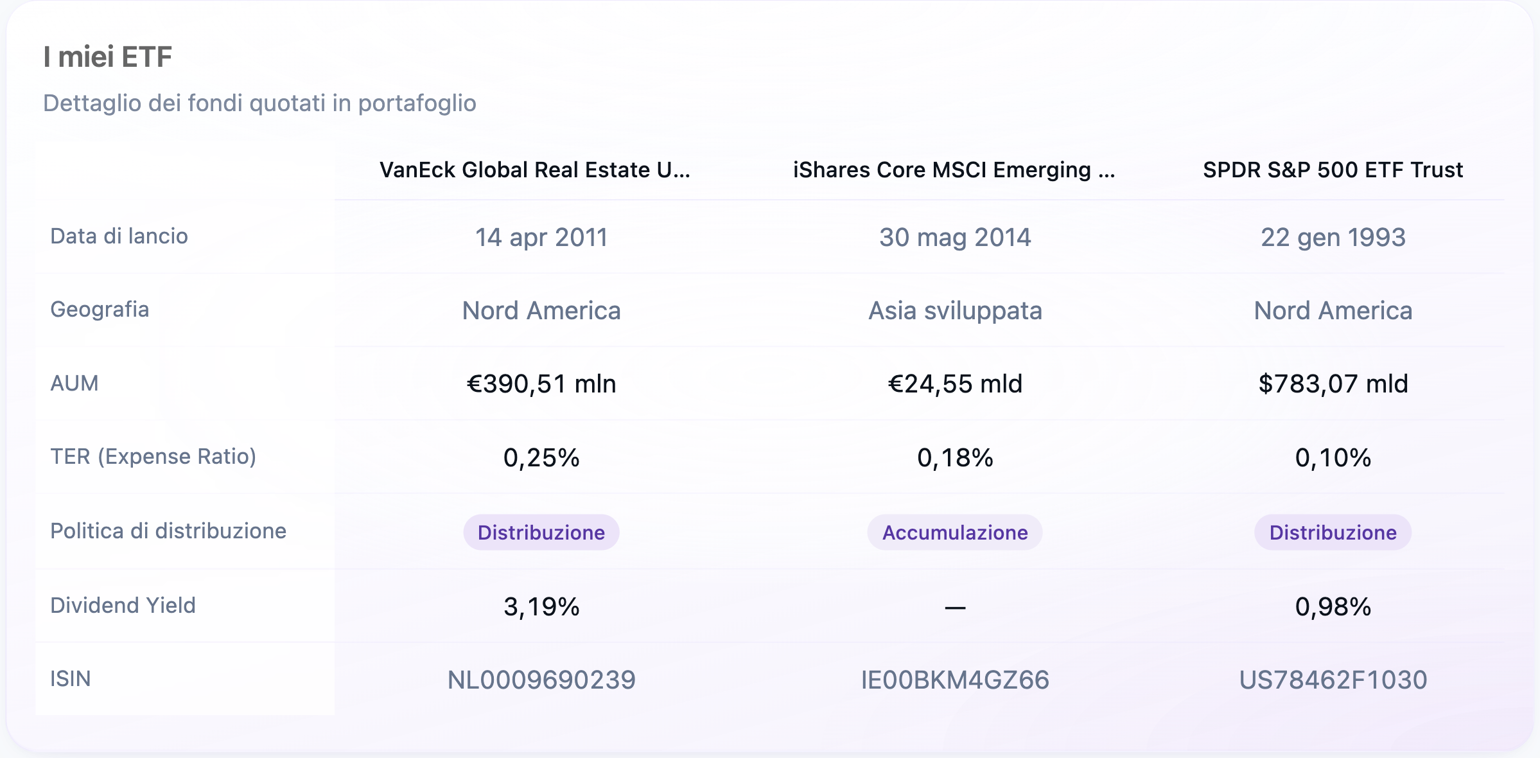Click the VanEck Global Real Estate column header
Viewport: 1540px width, 758px height.
tap(534, 170)
